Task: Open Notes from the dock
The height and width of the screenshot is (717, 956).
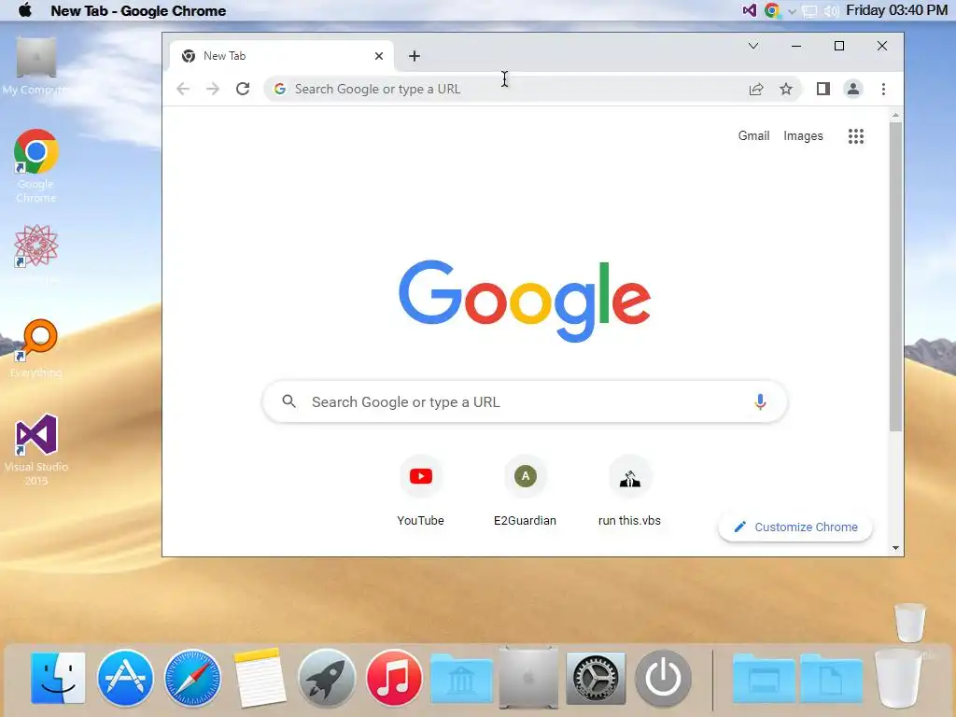Action: click(260, 678)
